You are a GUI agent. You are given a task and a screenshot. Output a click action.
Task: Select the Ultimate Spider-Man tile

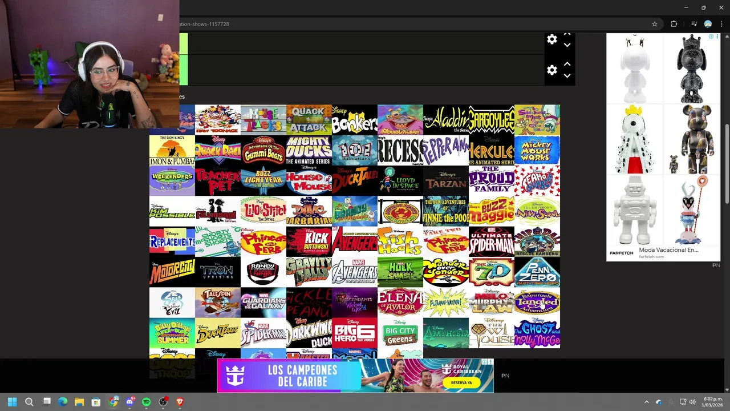(x=491, y=242)
